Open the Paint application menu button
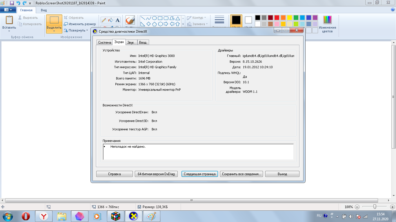This screenshot has height=222, width=396. 8,10
